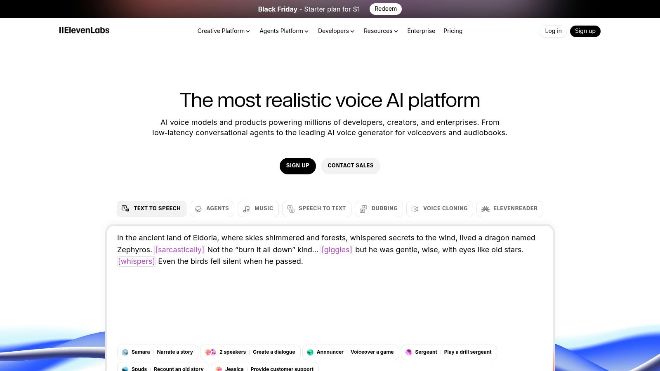Viewport: 660px width, 371px height.
Task: Expand the Resources menu
Action: coord(380,31)
